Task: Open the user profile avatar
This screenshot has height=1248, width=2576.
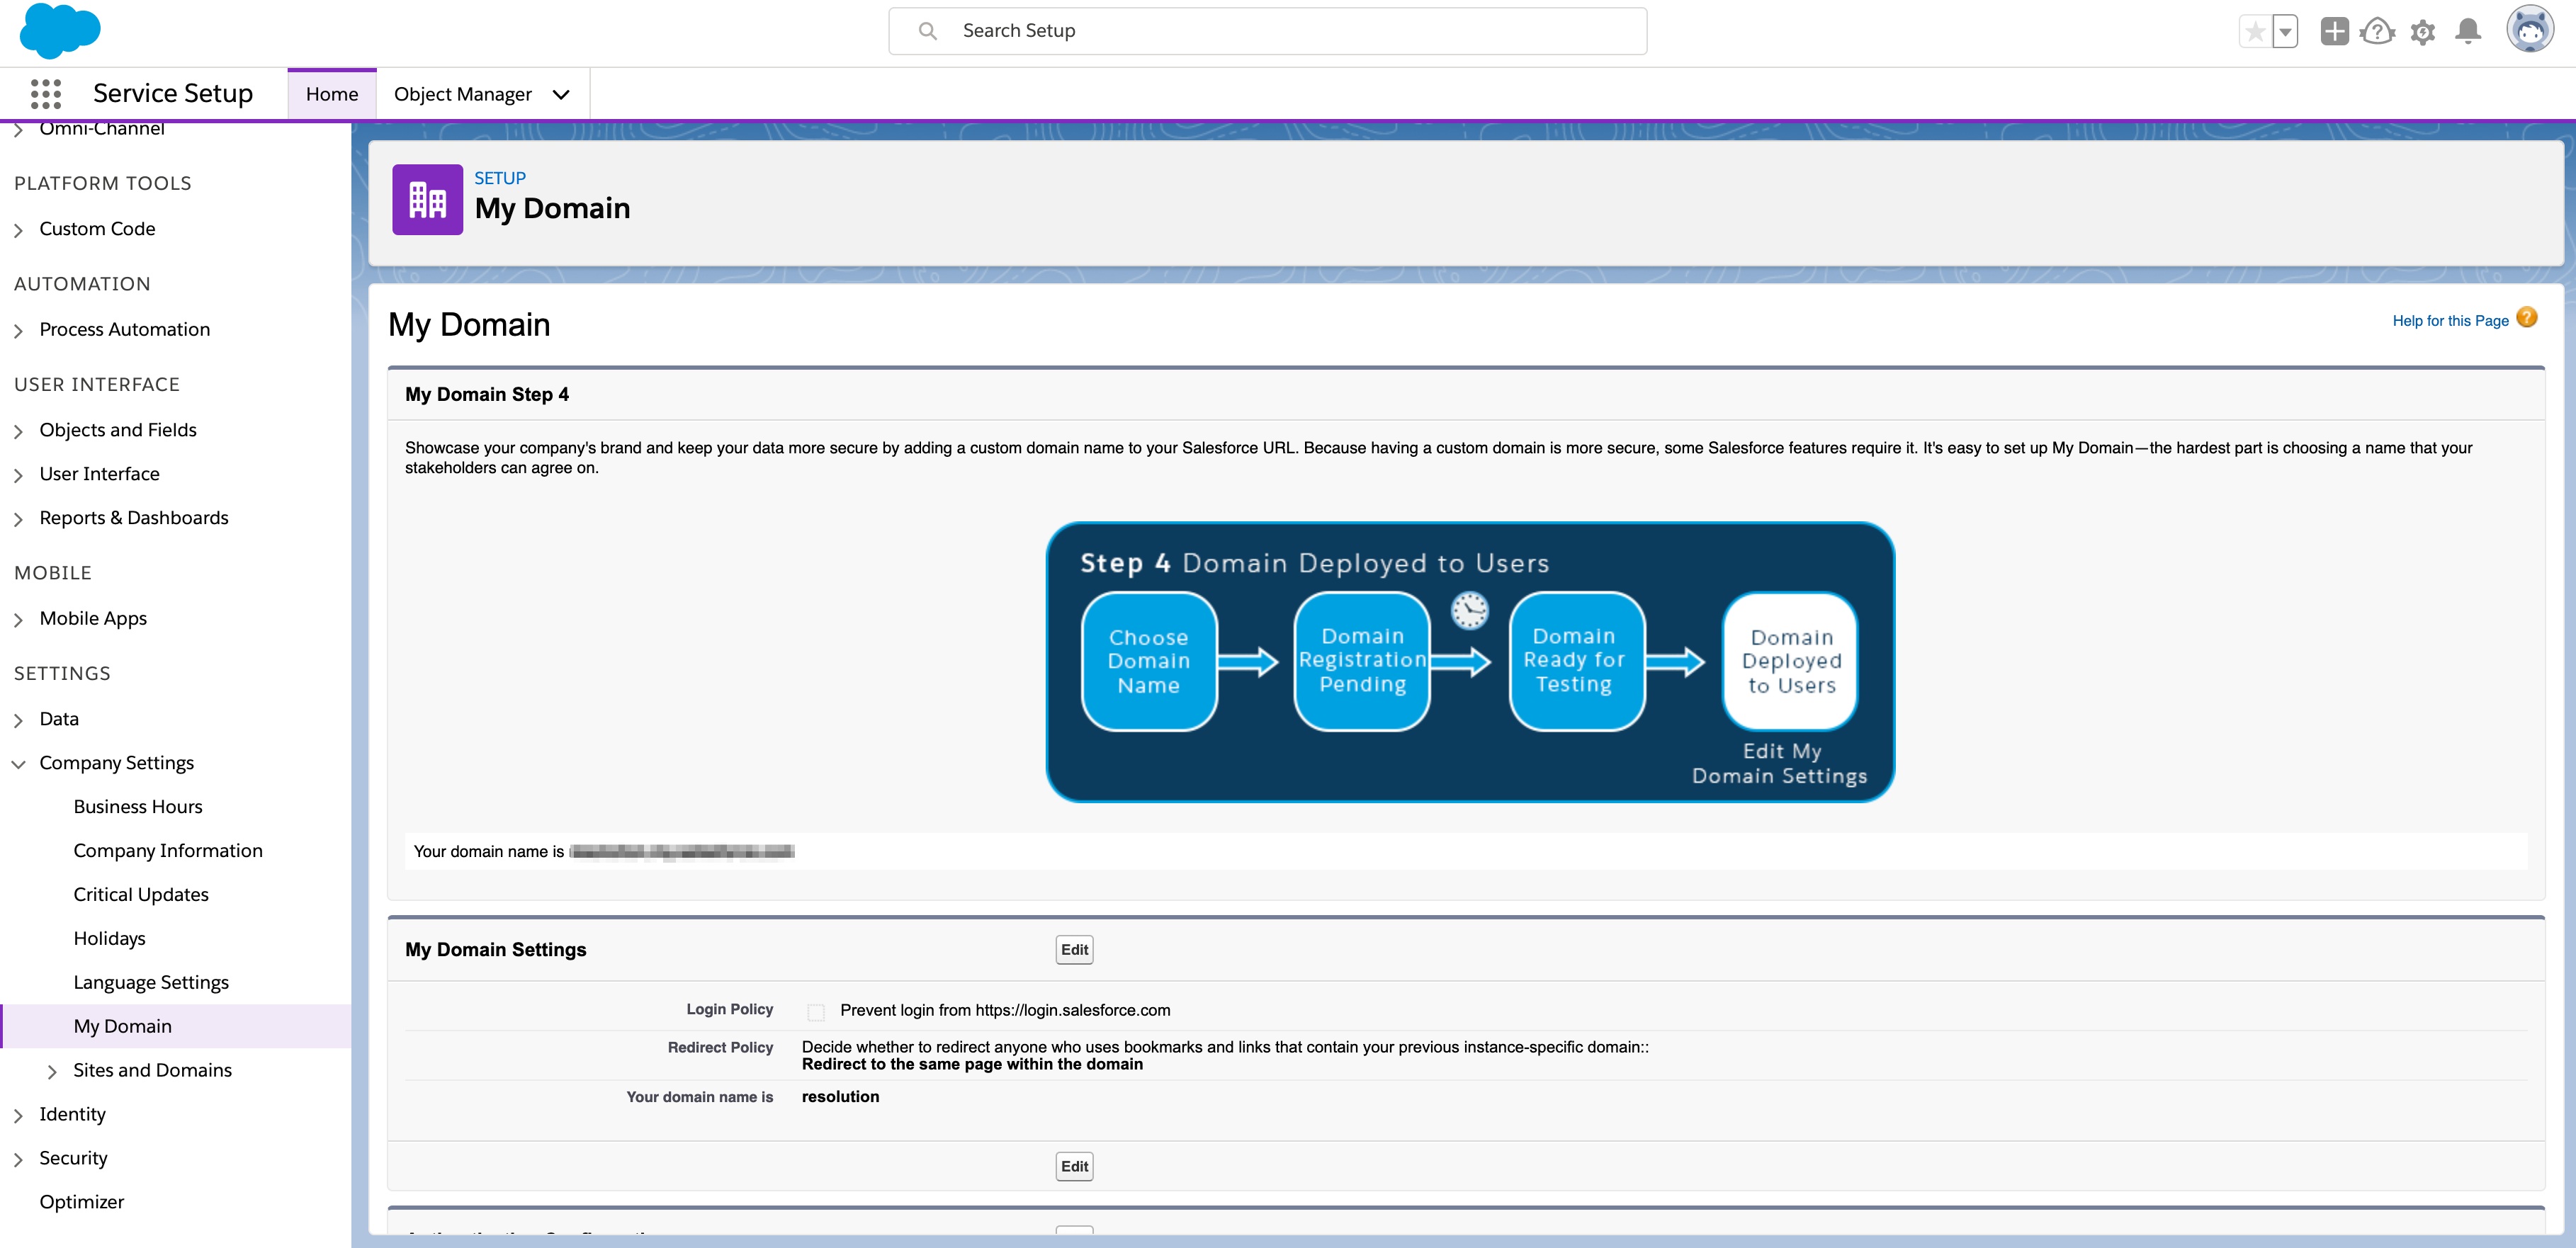Action: tap(2529, 30)
